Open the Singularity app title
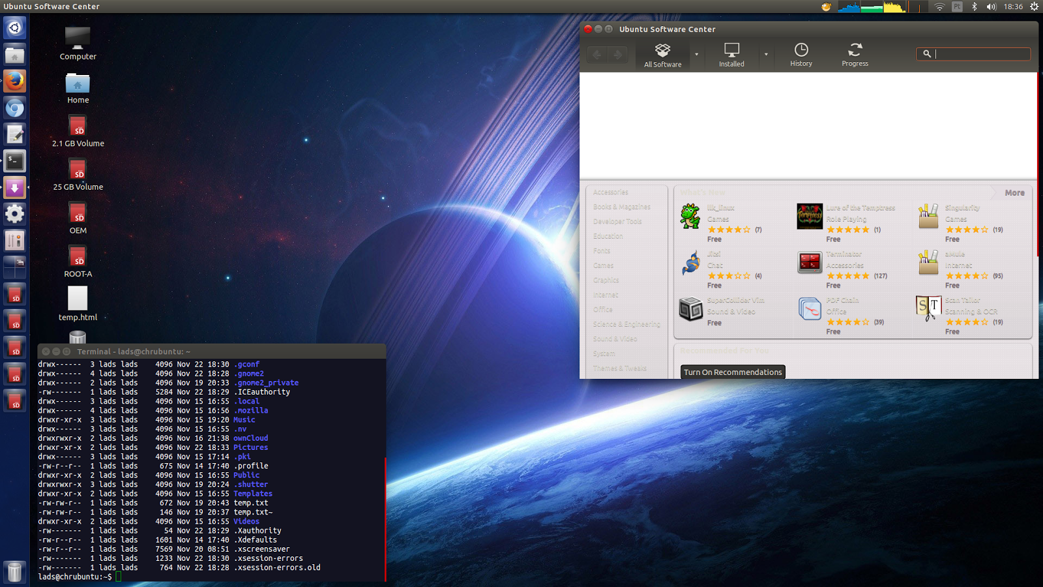This screenshot has height=587, width=1043. tap(962, 208)
